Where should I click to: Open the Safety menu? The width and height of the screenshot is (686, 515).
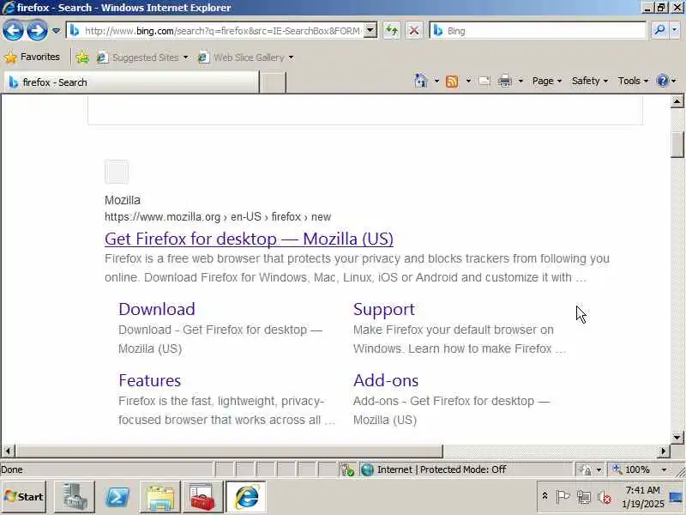coord(590,81)
